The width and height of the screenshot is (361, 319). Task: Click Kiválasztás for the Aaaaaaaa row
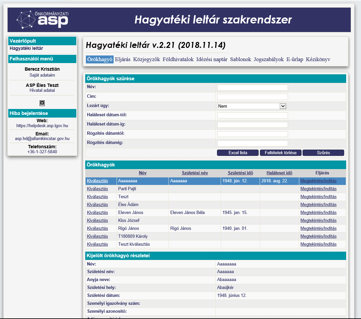pos(97,181)
